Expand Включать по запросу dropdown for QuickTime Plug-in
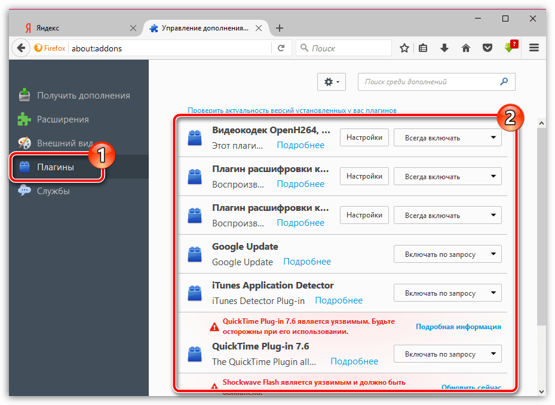 [447, 354]
